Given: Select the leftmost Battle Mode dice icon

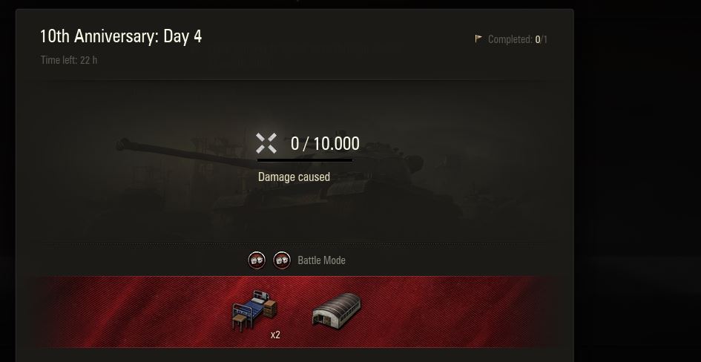Looking at the screenshot, I should pos(257,260).
